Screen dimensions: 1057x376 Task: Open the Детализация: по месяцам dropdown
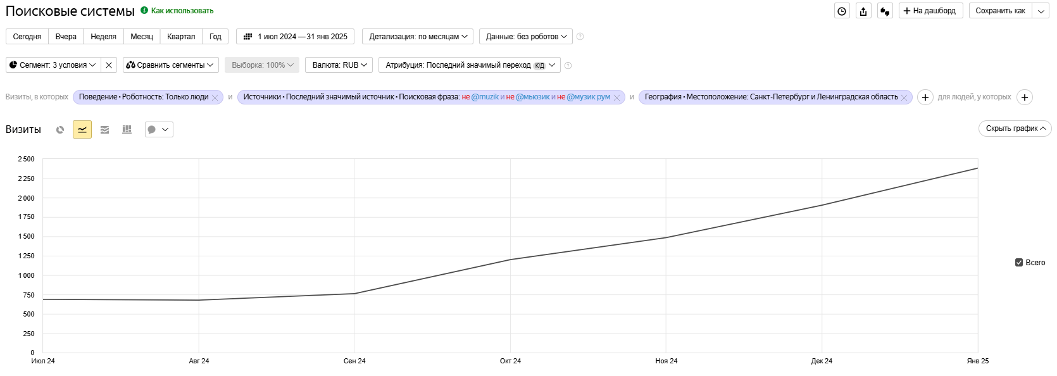(418, 37)
